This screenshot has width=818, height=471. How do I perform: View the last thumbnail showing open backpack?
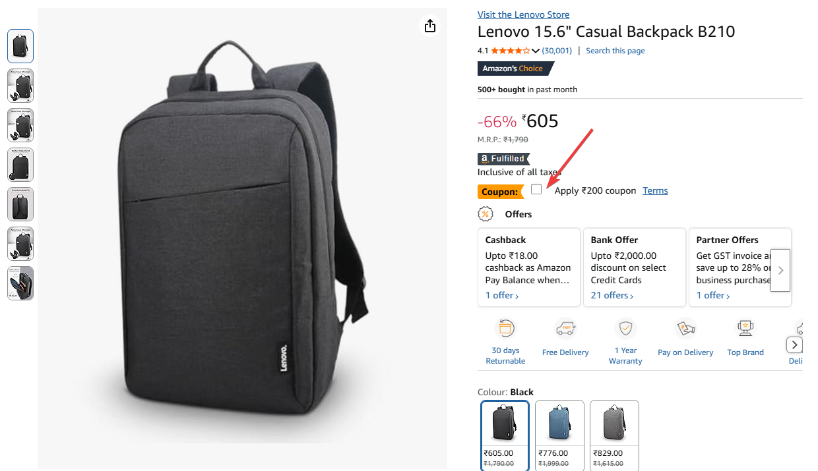pos(20,283)
